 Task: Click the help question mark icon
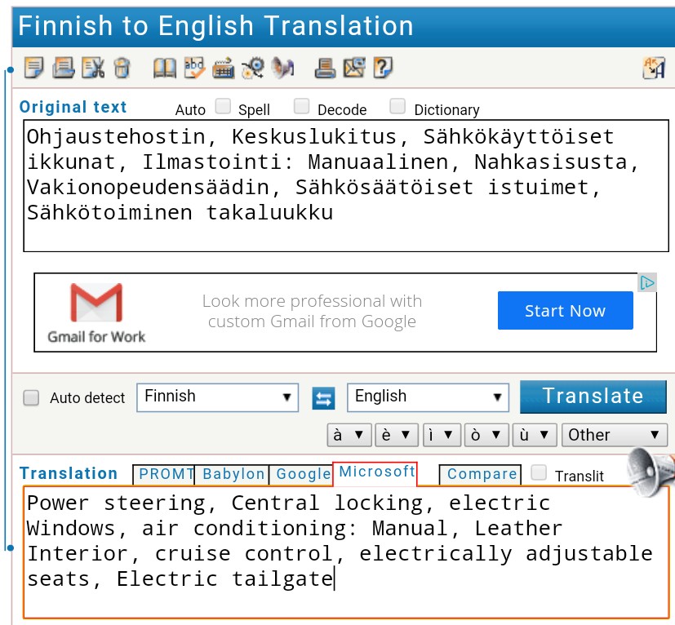pyautogui.click(x=383, y=68)
